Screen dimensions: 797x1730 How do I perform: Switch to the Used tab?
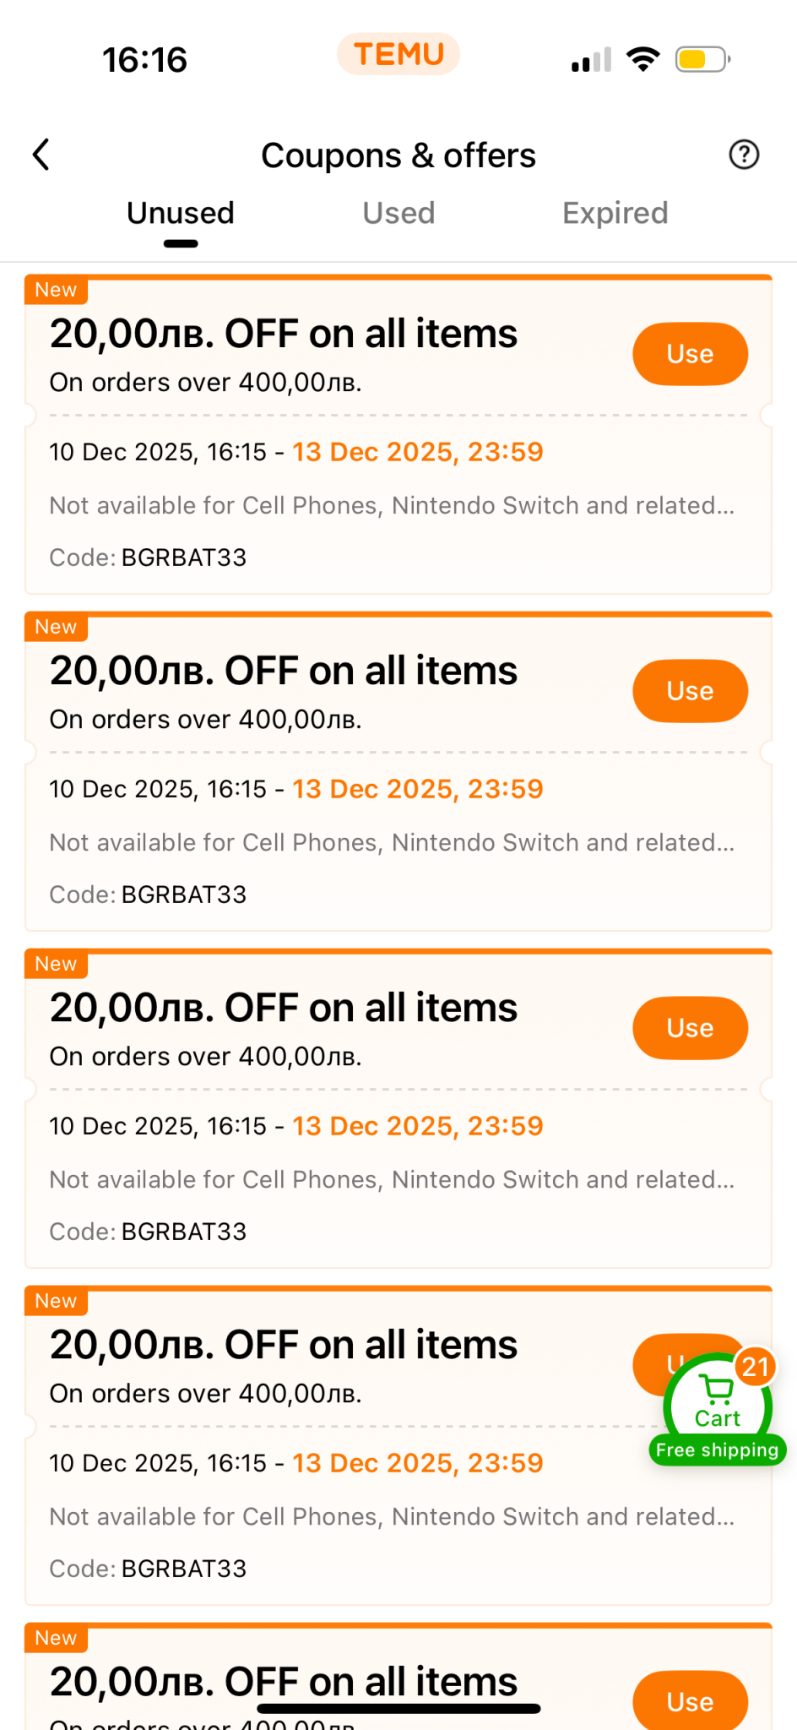tap(398, 213)
